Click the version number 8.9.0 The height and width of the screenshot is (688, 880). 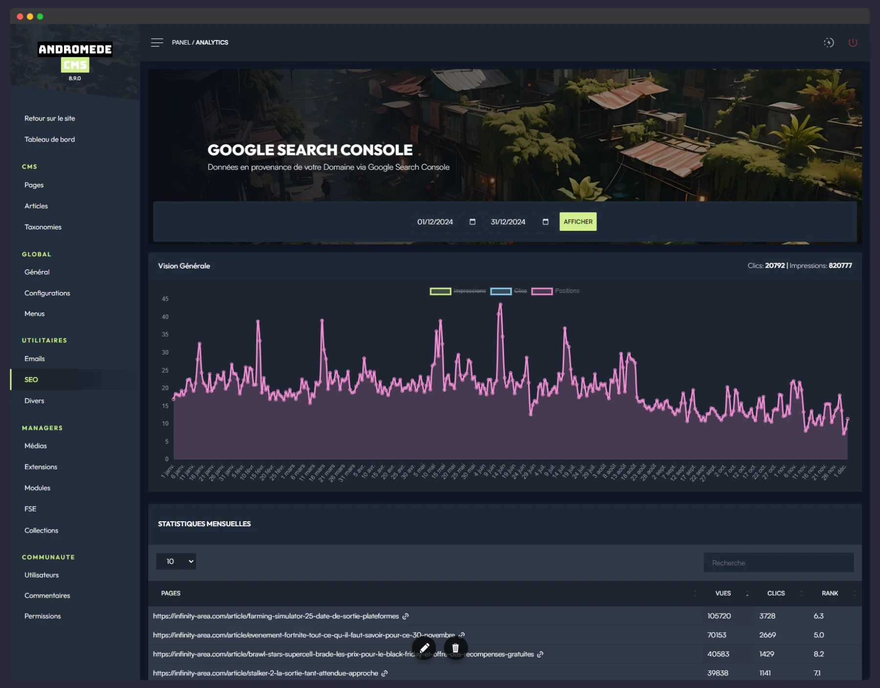click(75, 78)
